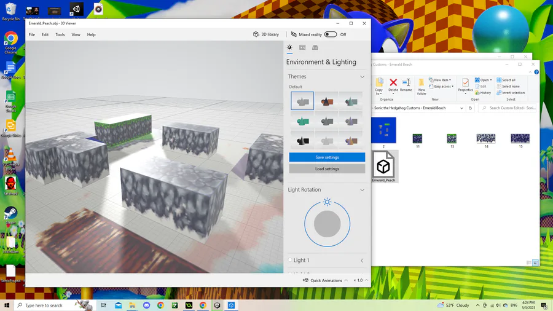
Task: Open the animation speed 1.0 selector
Action: tap(361, 280)
